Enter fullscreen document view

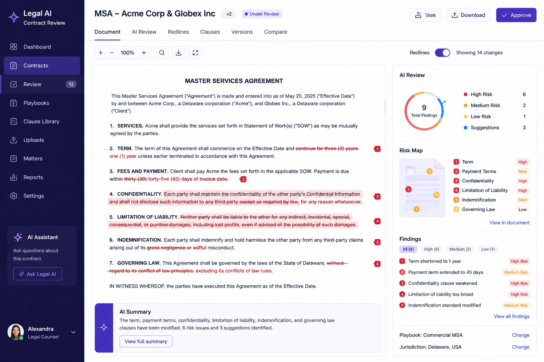(x=195, y=53)
